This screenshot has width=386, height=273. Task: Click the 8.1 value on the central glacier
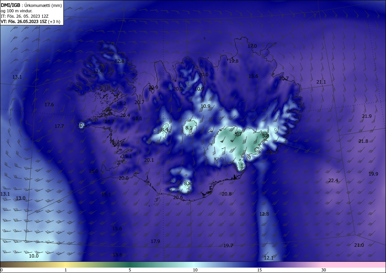(189, 128)
